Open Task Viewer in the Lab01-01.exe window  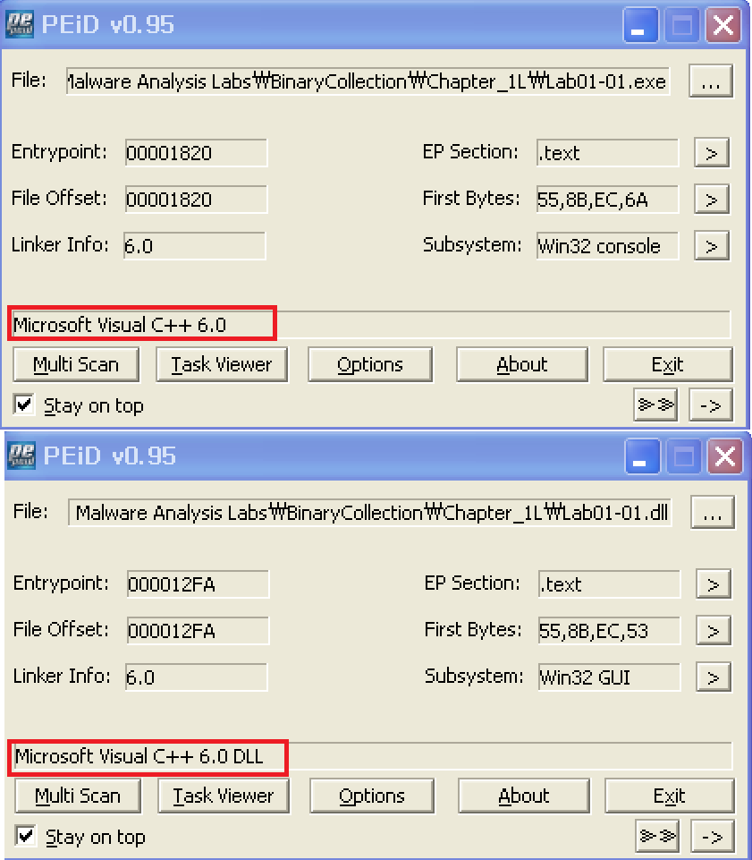tap(222, 364)
